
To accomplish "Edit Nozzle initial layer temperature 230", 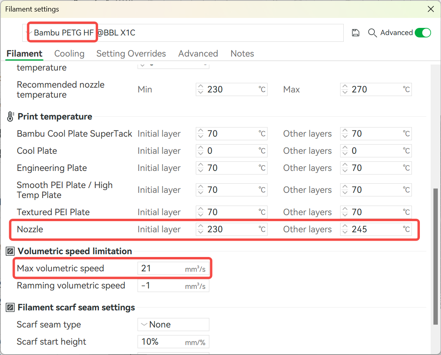I will [232, 229].
